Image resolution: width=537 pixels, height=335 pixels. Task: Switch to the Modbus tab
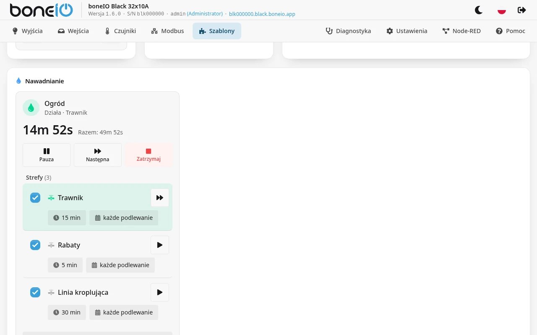(167, 31)
